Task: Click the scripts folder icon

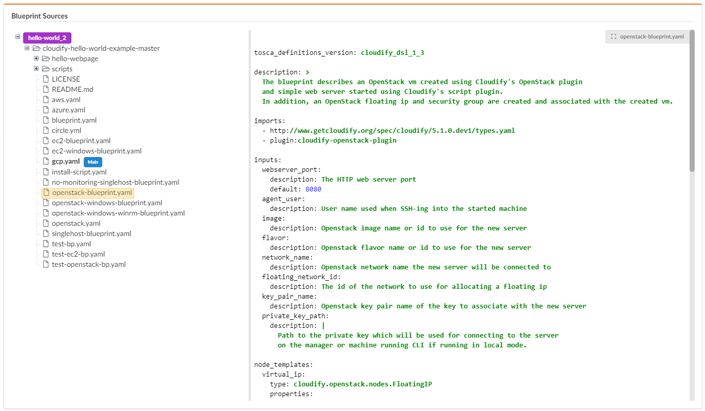Action: [x=46, y=69]
